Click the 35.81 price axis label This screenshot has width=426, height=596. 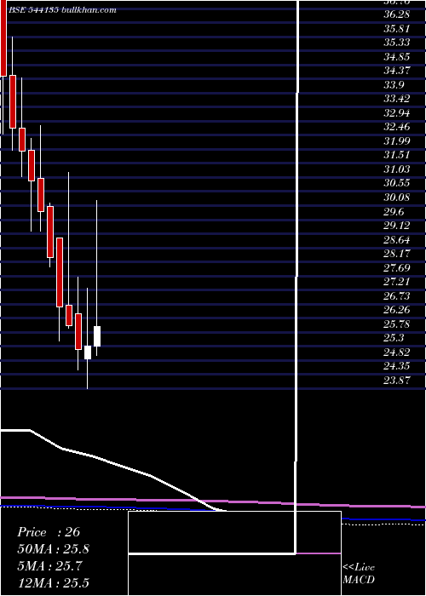tap(397, 28)
